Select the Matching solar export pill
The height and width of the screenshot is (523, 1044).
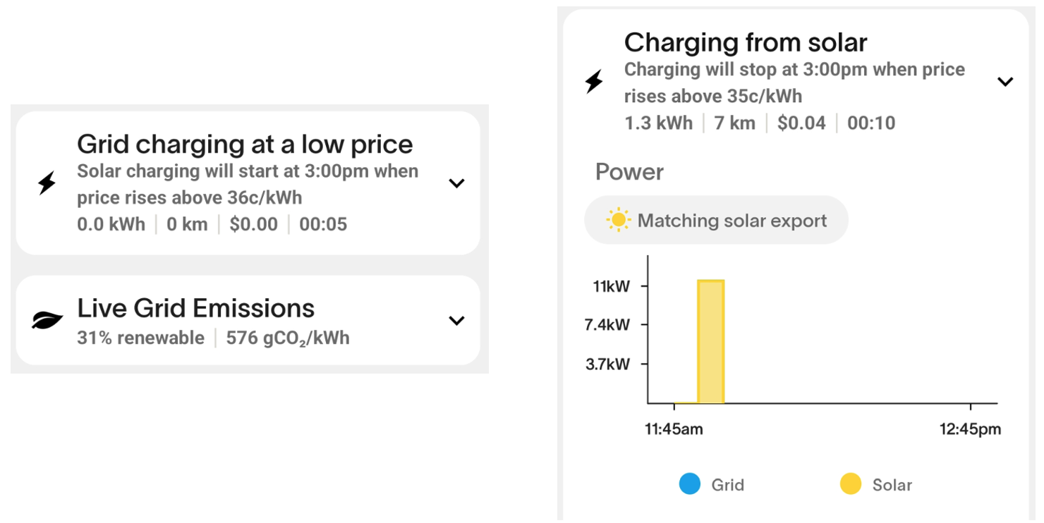coord(716,221)
